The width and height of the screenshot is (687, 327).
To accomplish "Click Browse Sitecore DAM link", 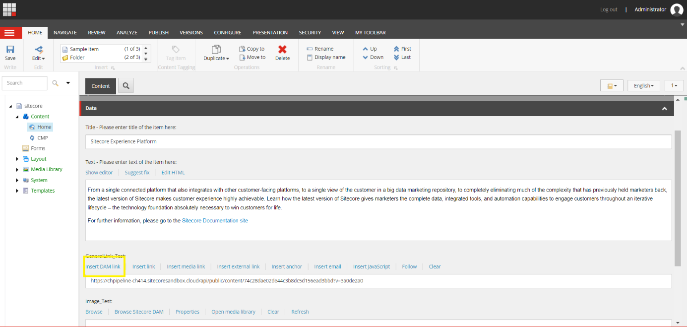I will (139, 312).
